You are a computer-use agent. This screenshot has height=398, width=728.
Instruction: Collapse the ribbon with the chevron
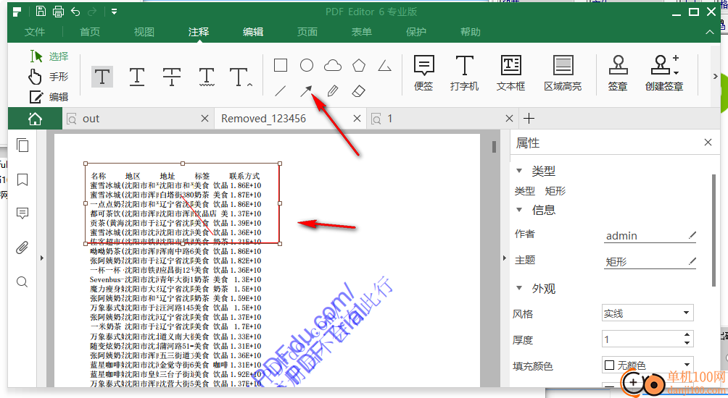[x=710, y=32]
